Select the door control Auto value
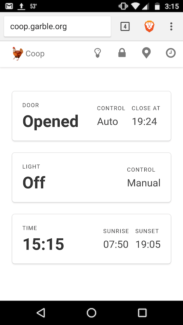Viewport: 183px width, 325px height. (107, 122)
